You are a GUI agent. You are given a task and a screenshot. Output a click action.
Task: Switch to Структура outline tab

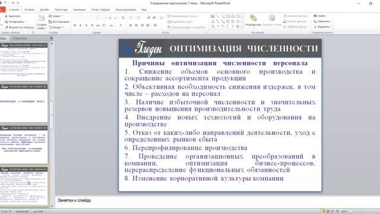20,38
